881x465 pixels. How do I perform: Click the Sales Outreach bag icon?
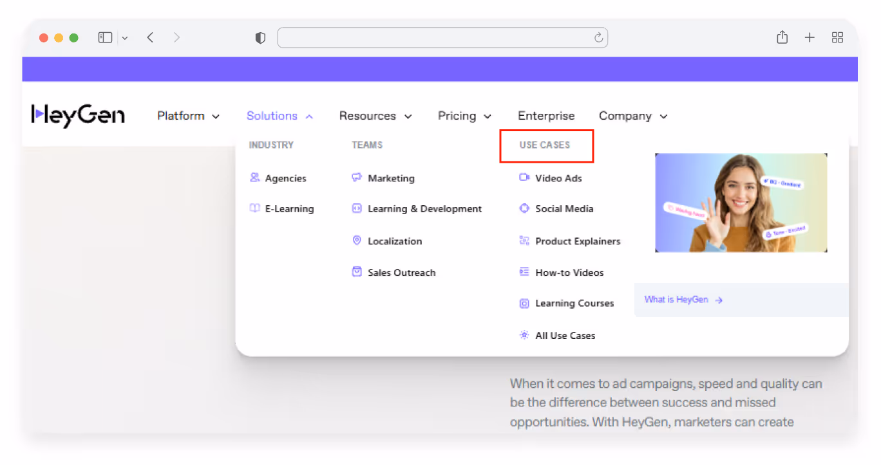point(357,272)
